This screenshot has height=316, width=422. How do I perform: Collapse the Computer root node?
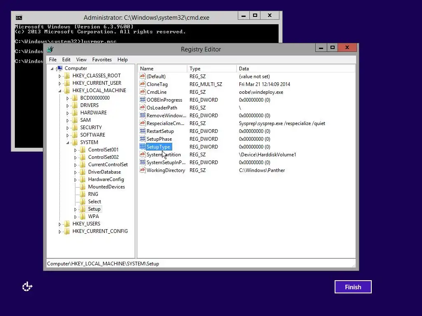(x=52, y=69)
